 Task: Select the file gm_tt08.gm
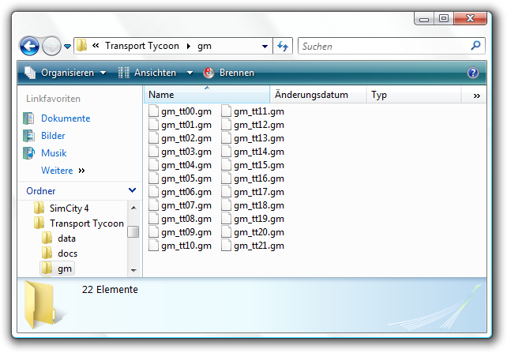point(186,220)
